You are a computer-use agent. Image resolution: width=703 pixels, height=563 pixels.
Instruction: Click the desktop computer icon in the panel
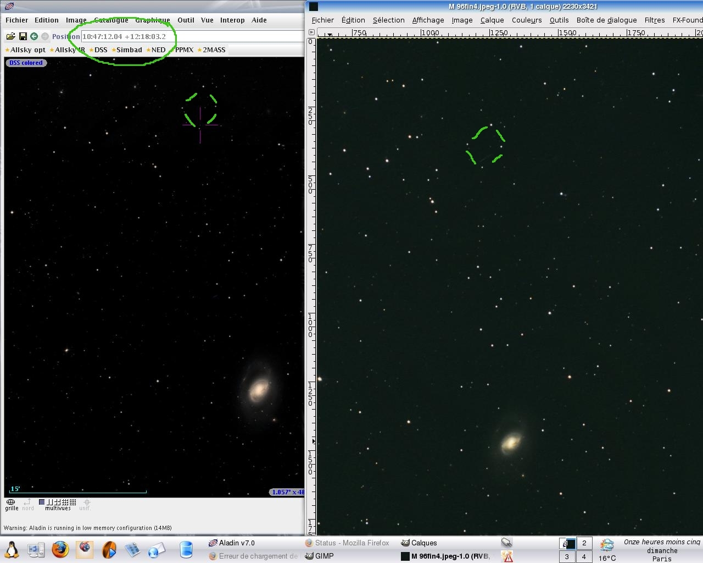36,549
